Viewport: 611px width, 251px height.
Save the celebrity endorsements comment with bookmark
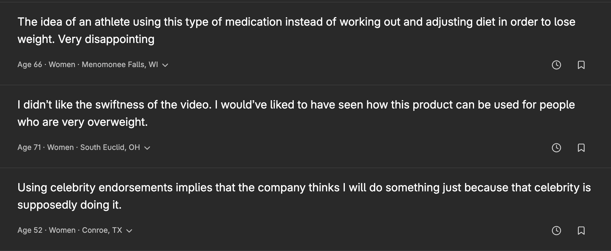pos(581,231)
